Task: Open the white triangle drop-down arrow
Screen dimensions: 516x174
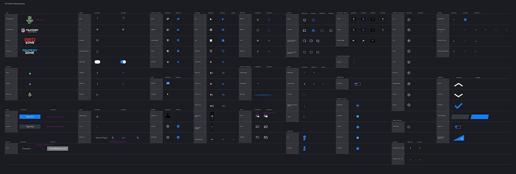Action: [x=304, y=83]
